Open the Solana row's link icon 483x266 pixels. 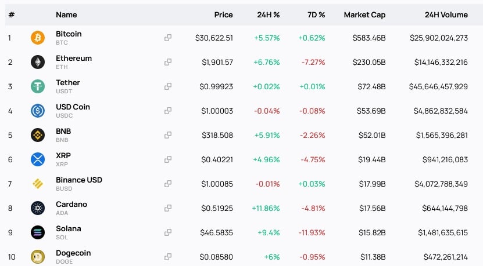click(x=168, y=232)
